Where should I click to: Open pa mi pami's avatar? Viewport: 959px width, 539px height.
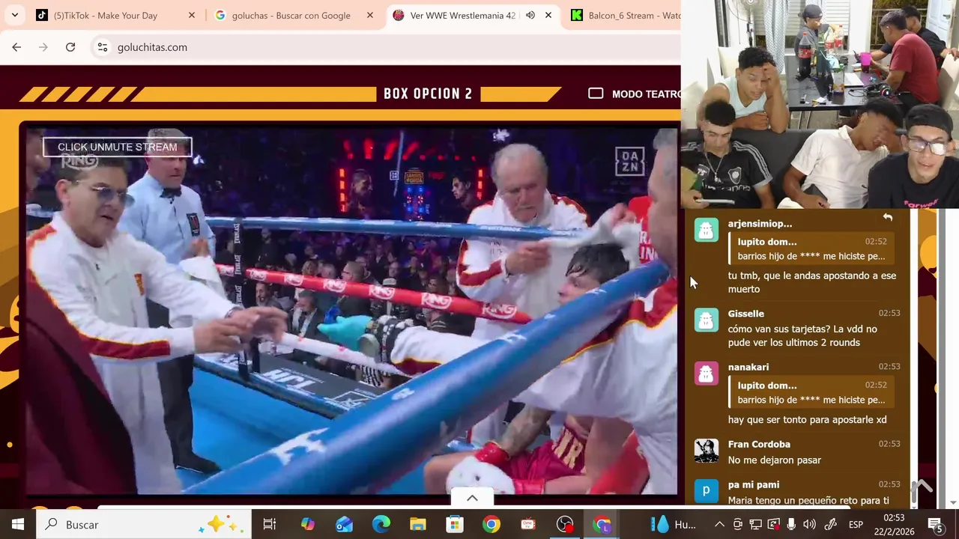pos(706,490)
